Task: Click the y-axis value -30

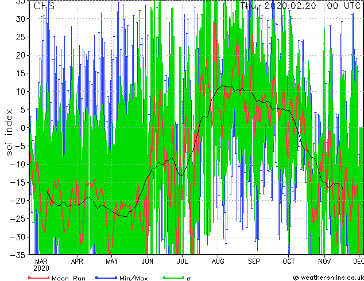Action: point(18,237)
